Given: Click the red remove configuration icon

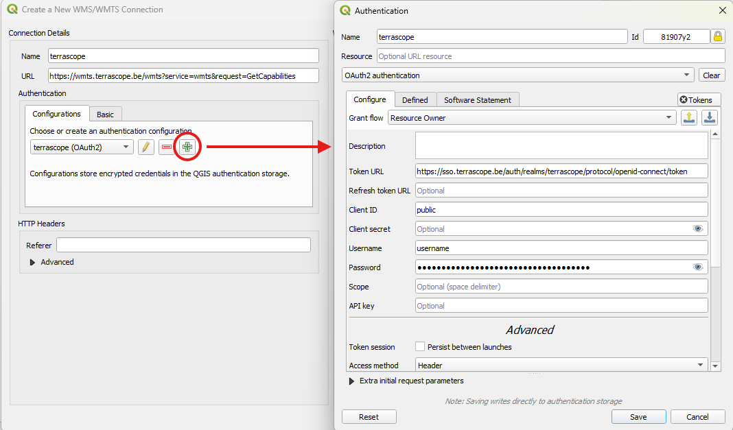Looking at the screenshot, I should [x=166, y=147].
